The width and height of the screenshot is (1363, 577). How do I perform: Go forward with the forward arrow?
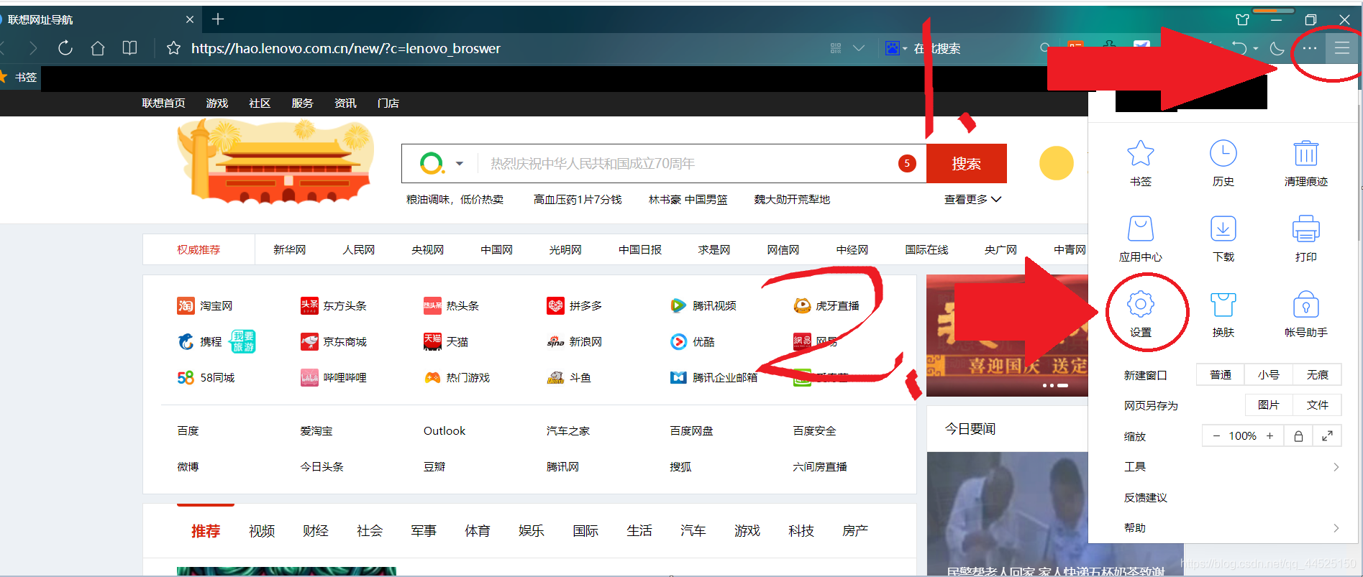click(32, 48)
